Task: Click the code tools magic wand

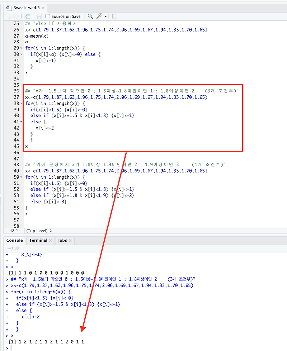Action: click(98, 16)
